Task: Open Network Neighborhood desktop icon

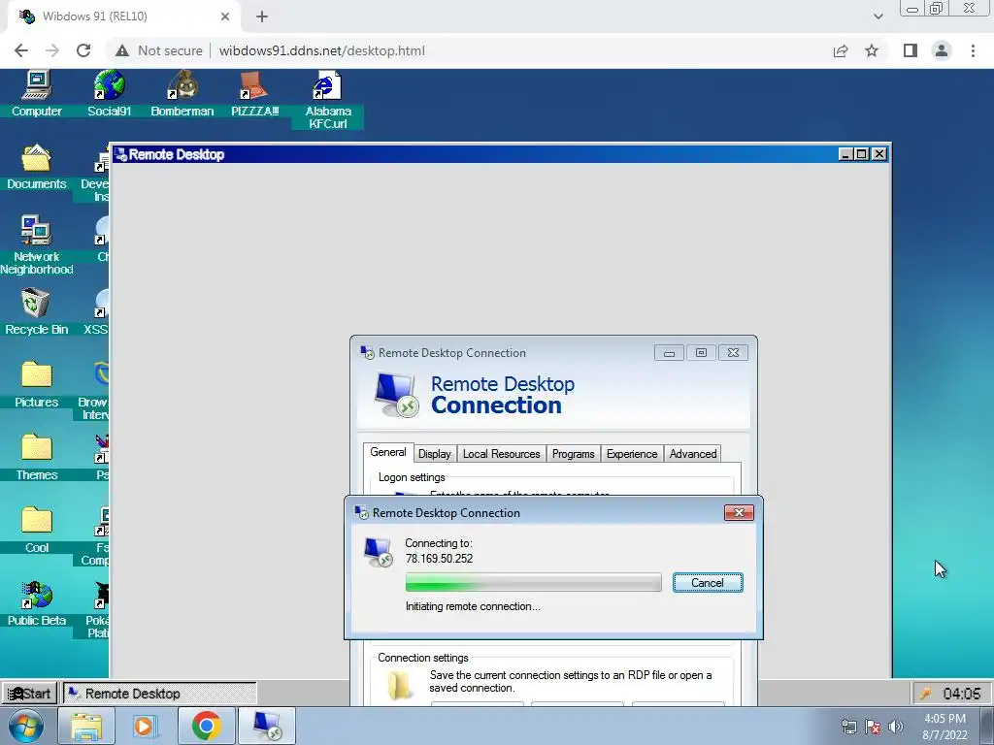Action: [x=36, y=245]
